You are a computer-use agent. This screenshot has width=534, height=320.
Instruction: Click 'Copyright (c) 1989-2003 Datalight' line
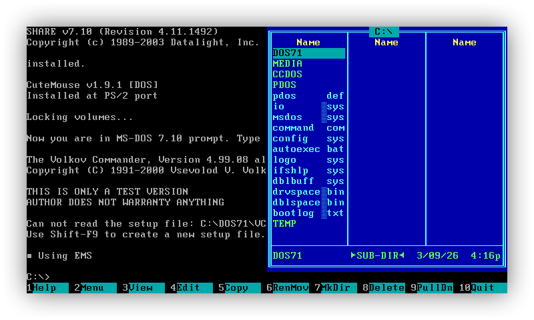click(x=143, y=42)
